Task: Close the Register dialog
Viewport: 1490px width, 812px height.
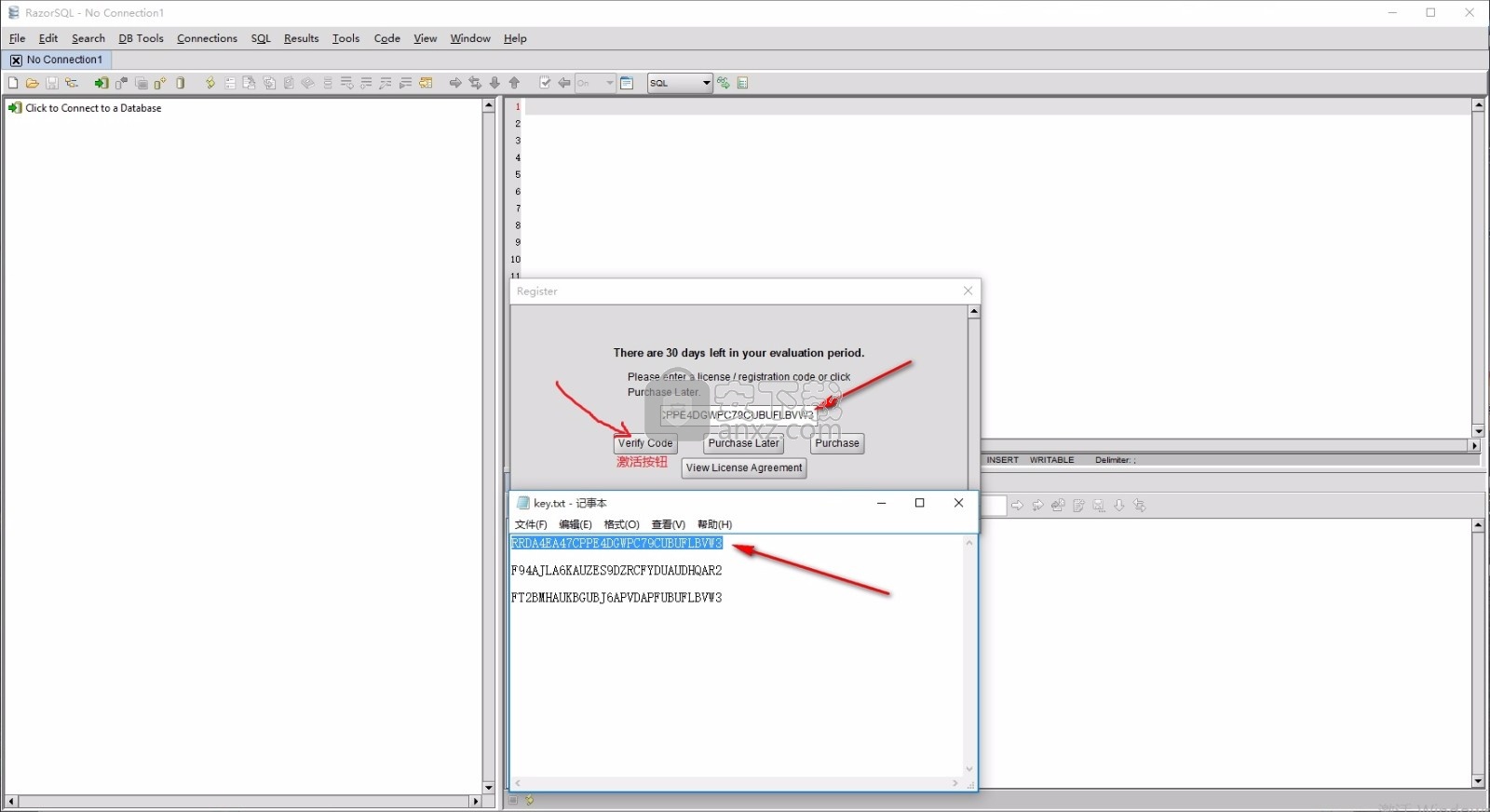Action: click(x=968, y=291)
